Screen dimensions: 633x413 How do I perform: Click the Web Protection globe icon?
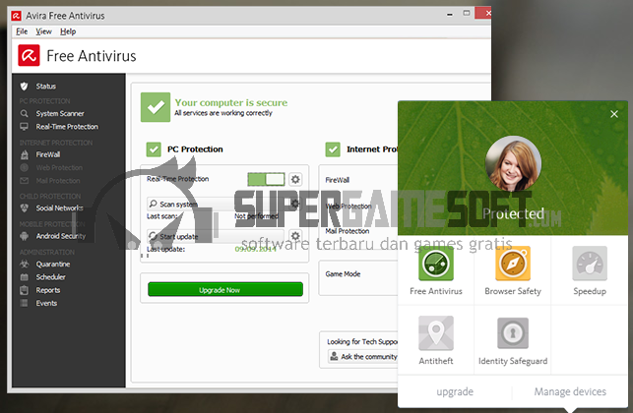tap(25, 167)
